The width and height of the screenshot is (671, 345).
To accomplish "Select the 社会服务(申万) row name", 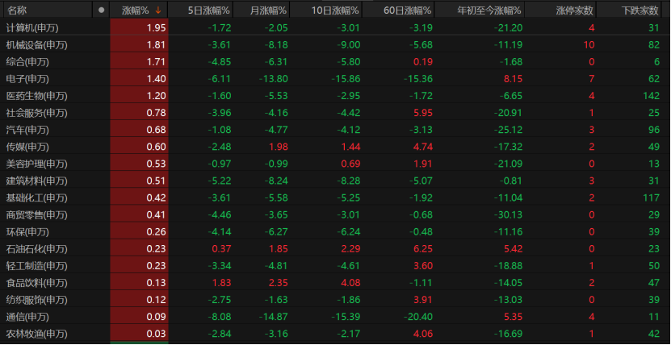I will [37, 113].
